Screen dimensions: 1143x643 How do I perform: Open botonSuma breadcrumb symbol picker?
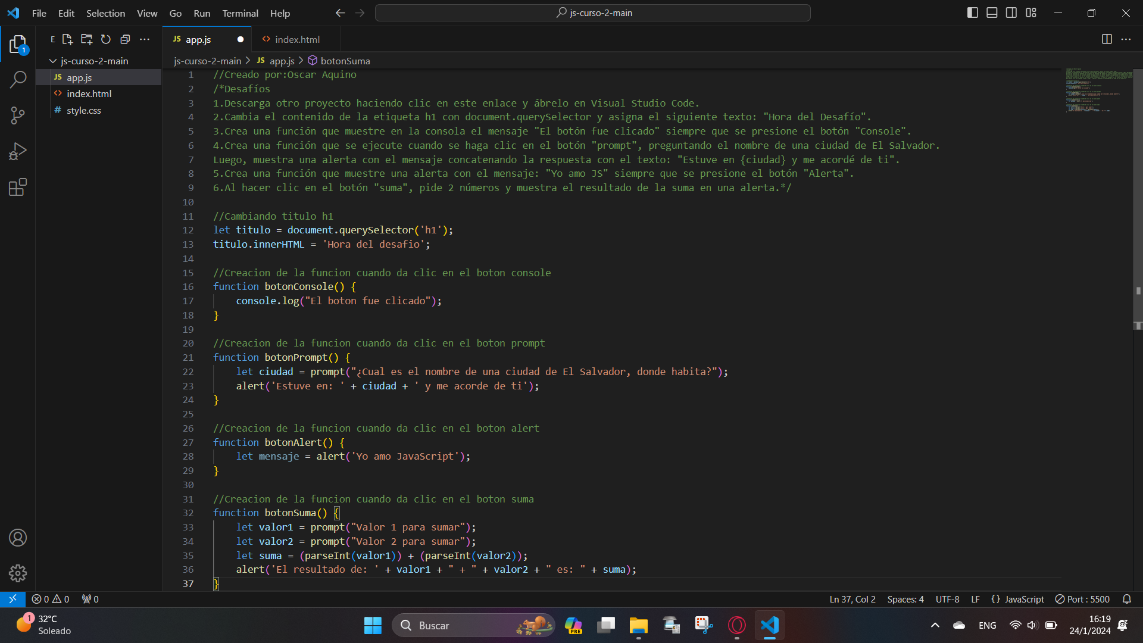(x=339, y=61)
